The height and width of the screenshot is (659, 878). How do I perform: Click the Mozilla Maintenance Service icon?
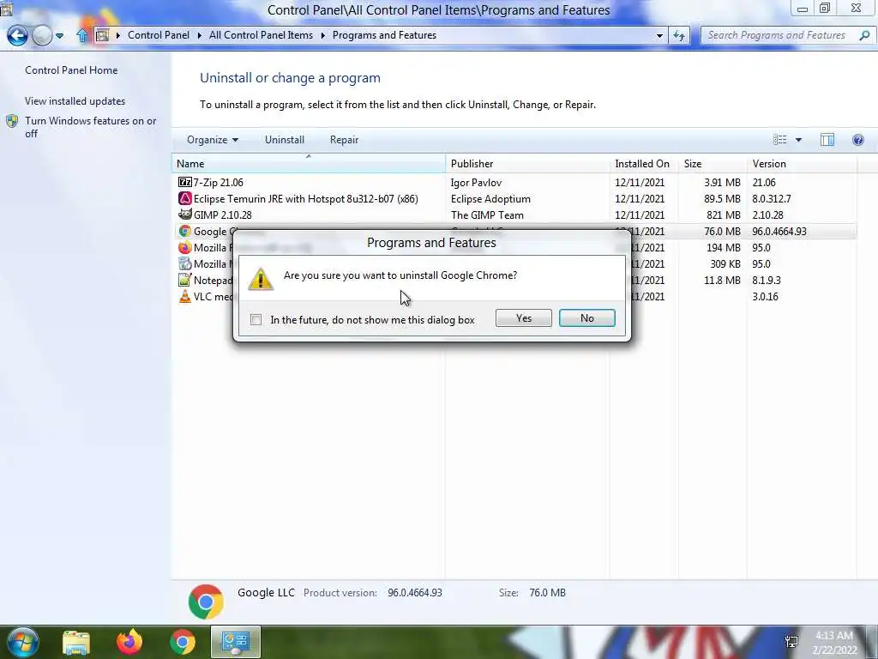point(185,263)
